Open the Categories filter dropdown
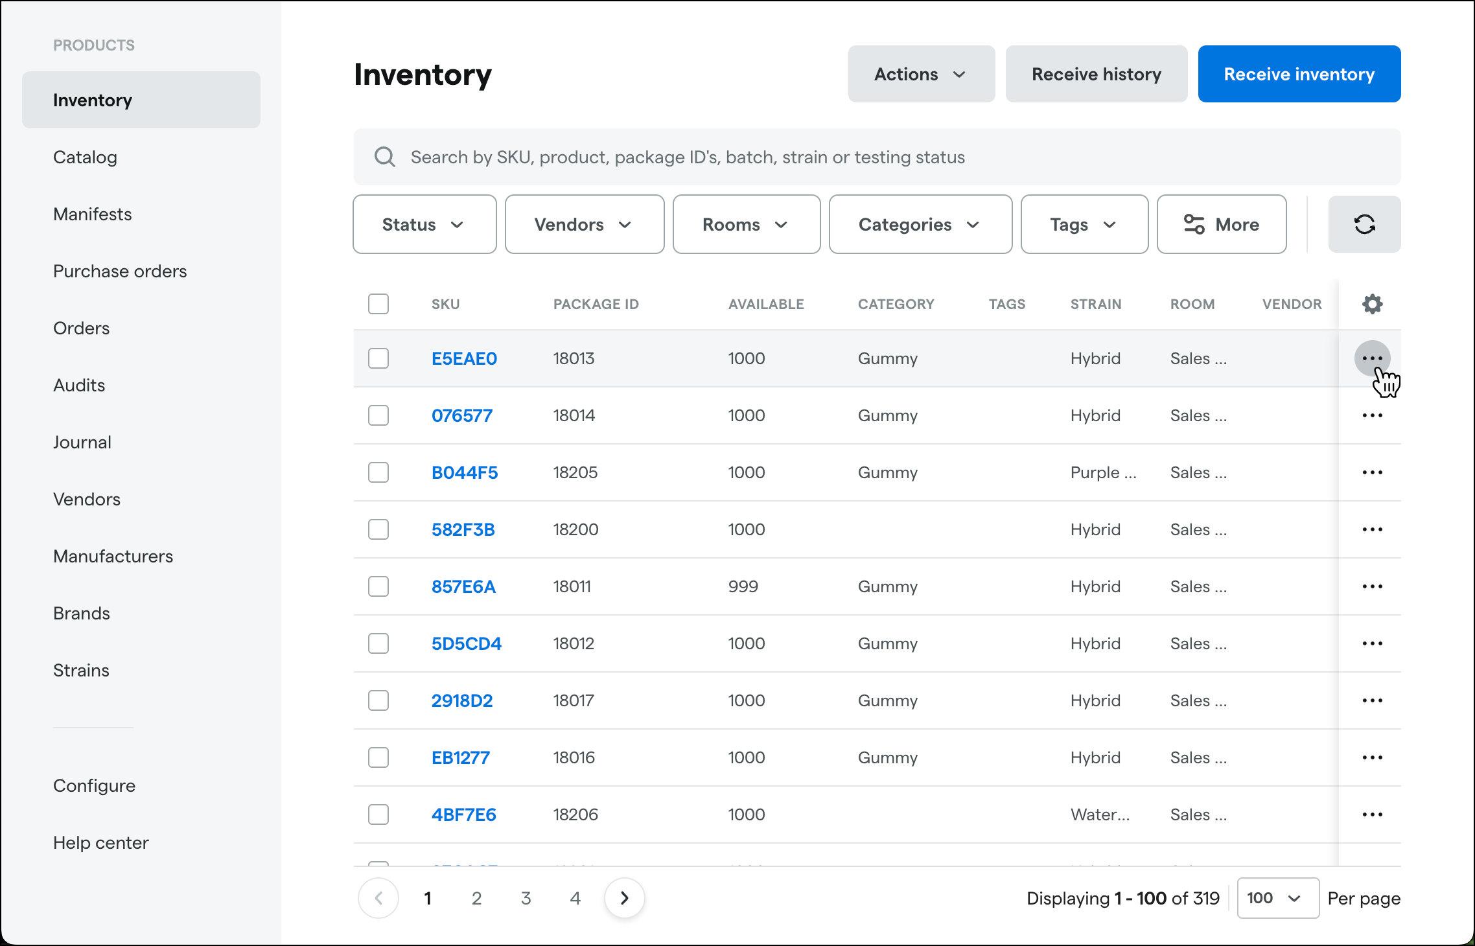1475x946 pixels. tap(920, 224)
